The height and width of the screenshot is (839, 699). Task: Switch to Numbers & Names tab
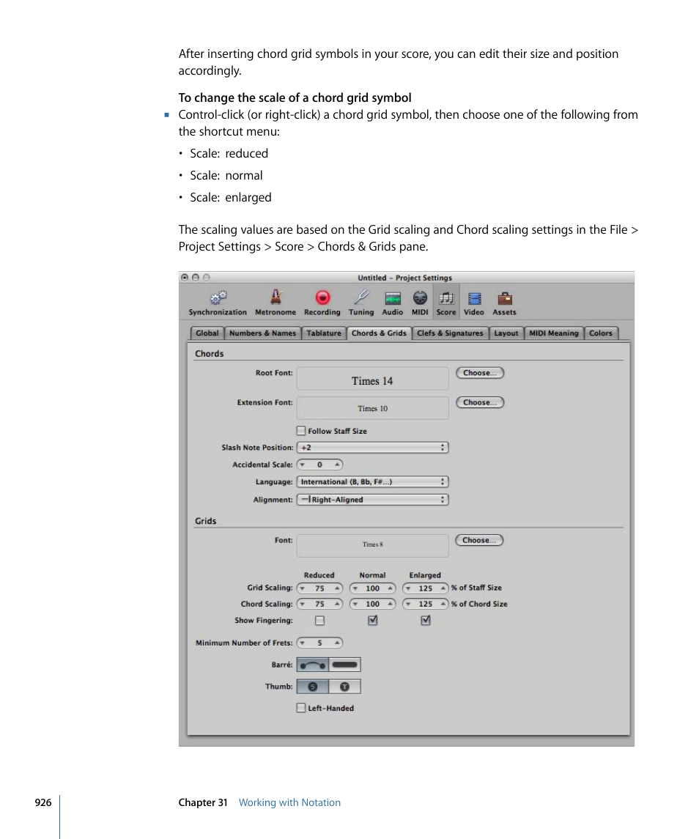coord(262,333)
